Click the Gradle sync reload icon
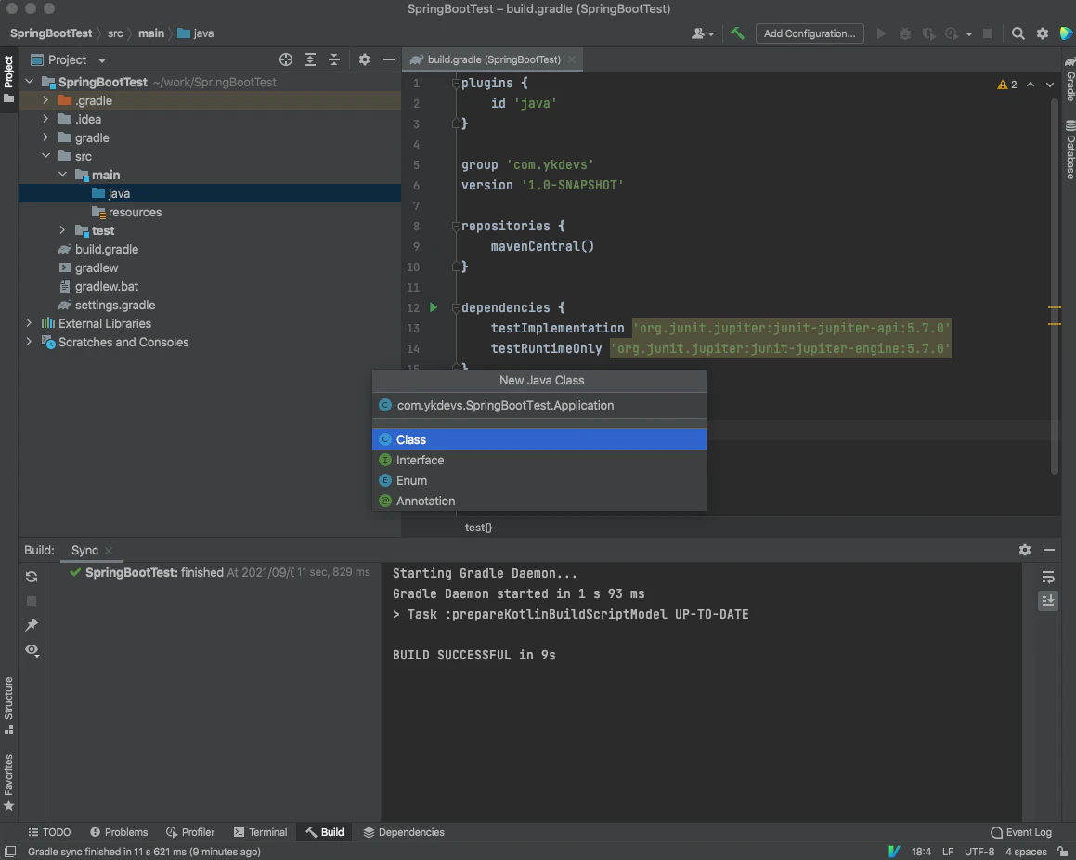Screen dimensions: 1076x860 coord(32,577)
